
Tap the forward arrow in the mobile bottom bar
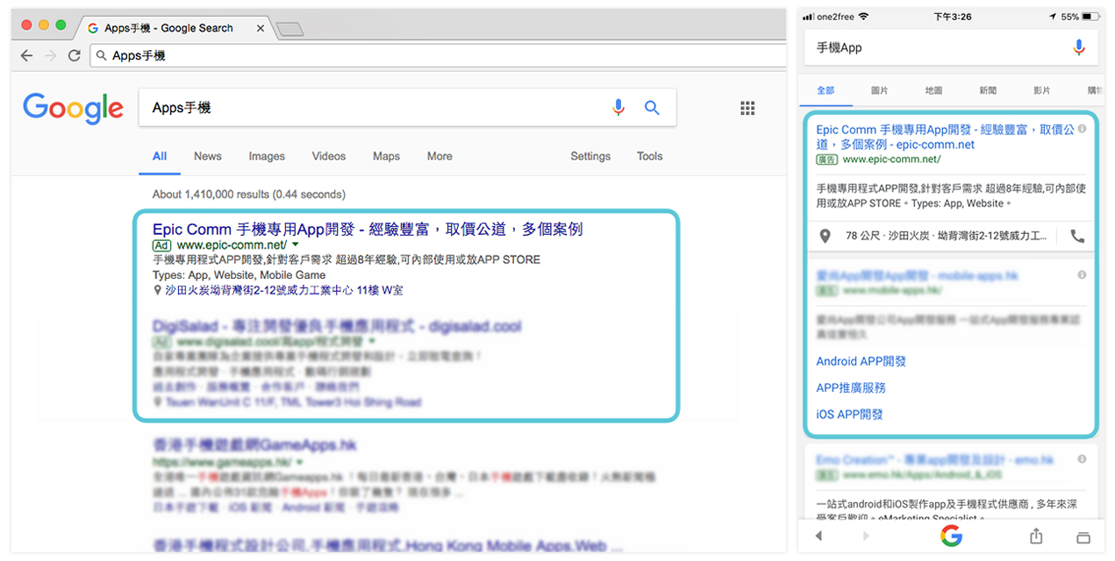tap(867, 536)
